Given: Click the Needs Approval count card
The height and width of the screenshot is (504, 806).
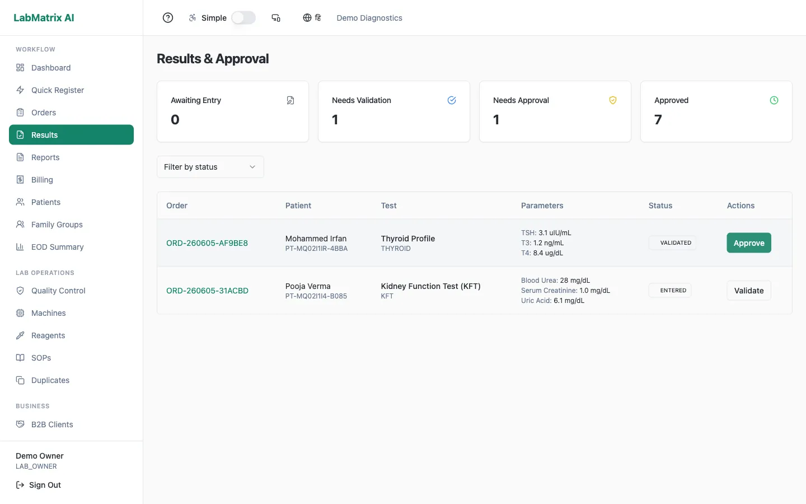Looking at the screenshot, I should (x=555, y=111).
